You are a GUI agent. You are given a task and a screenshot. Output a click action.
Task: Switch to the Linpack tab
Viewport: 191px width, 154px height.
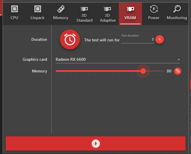37,14
